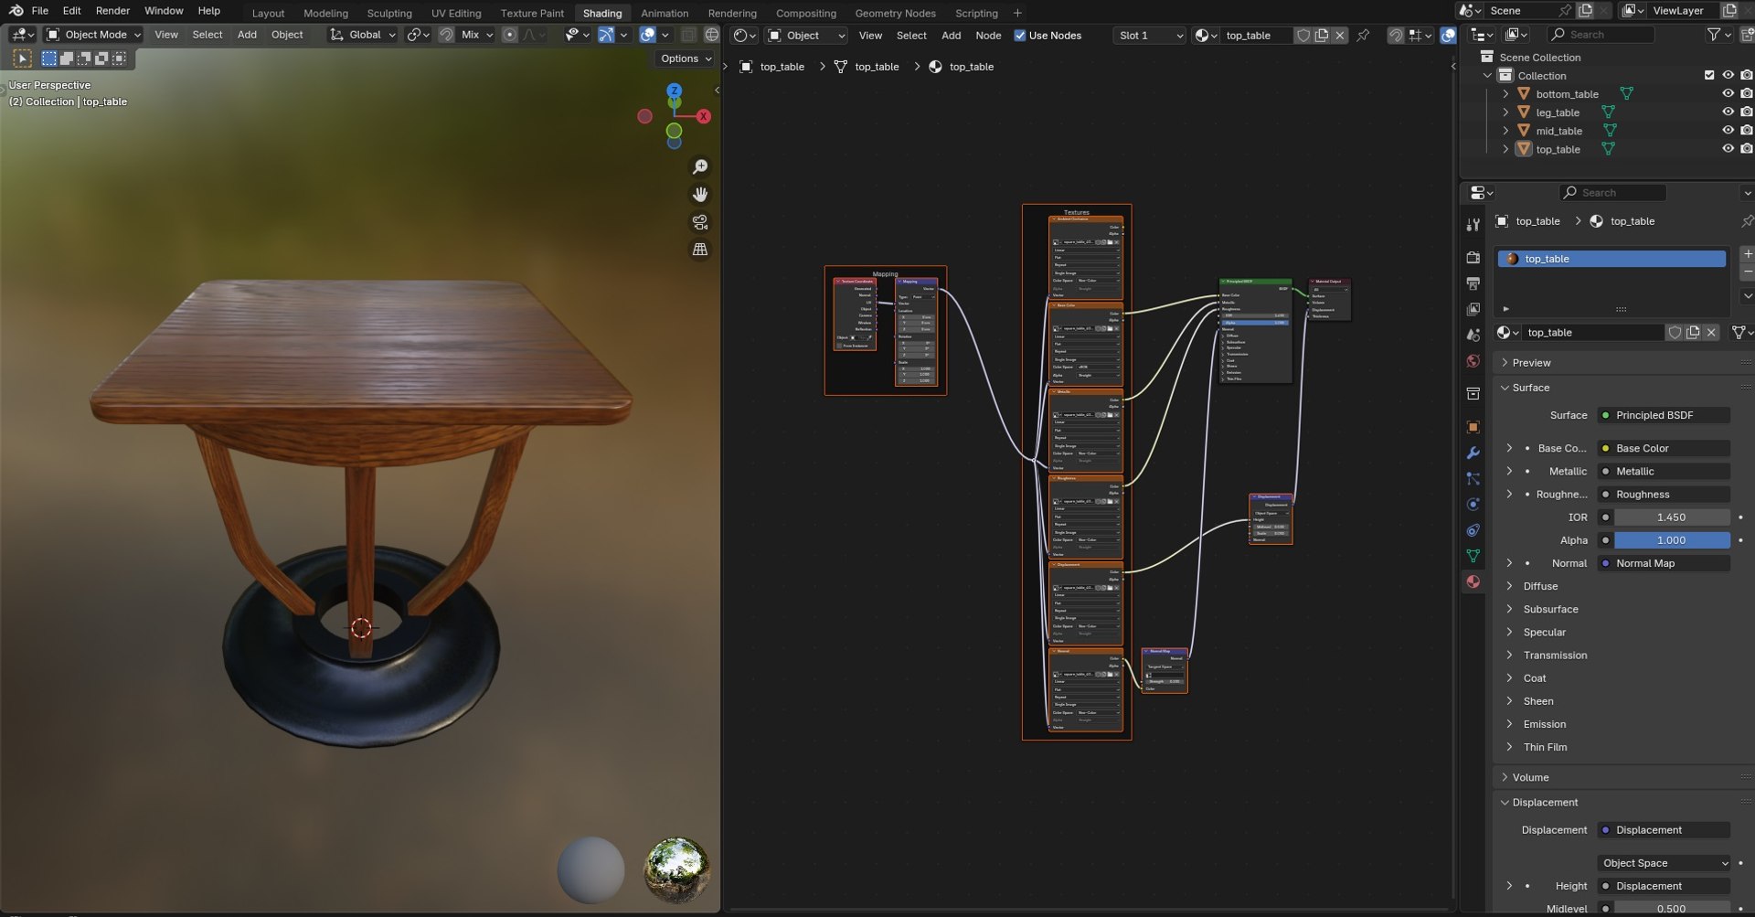
Task: Open the Physics properties tab icon
Action: [1473, 504]
